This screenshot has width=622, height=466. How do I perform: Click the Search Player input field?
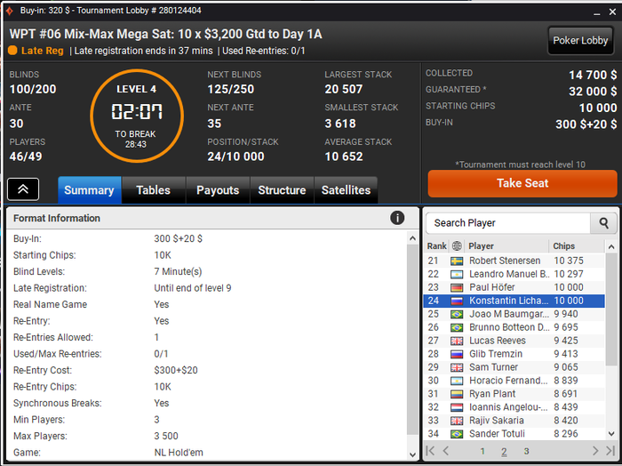click(508, 223)
